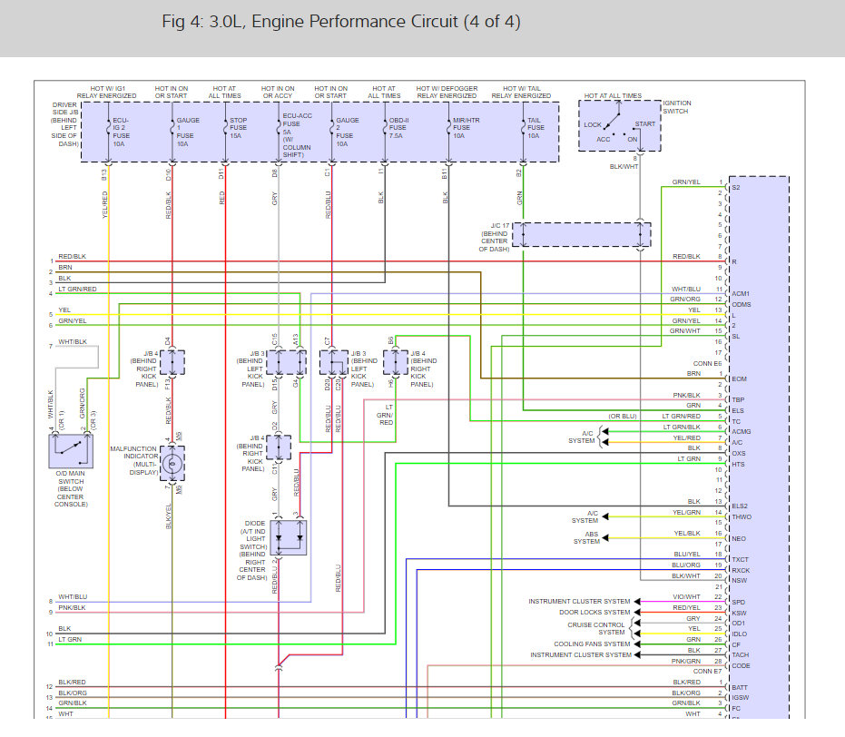The width and height of the screenshot is (845, 737).
Task: Click the OBD-II 7.5A fuse symbol
Action: [385, 128]
